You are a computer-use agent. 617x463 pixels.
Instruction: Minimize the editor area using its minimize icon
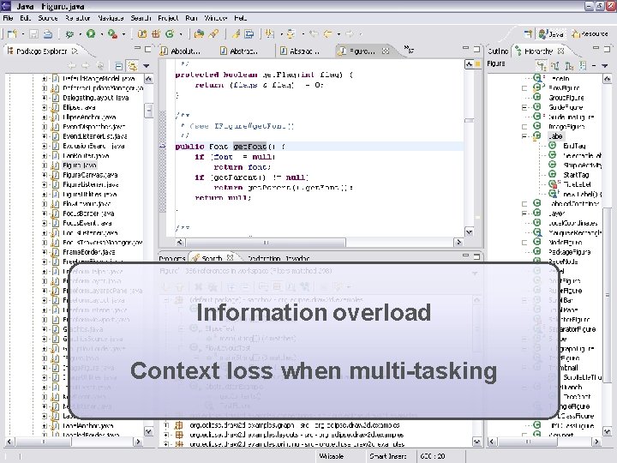[x=465, y=49]
